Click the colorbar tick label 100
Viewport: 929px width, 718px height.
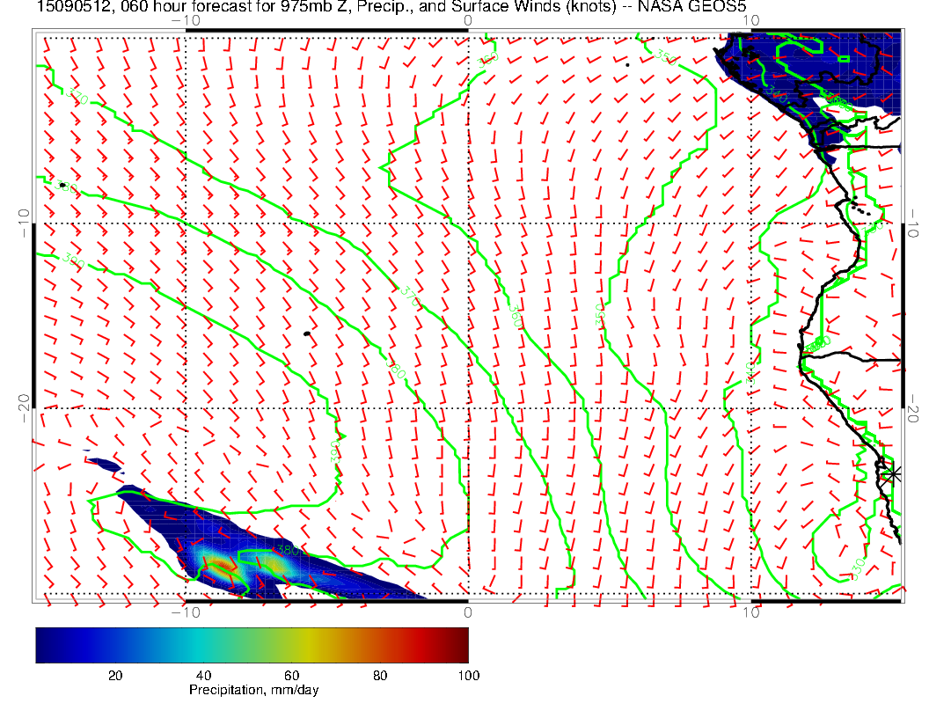pos(468,675)
